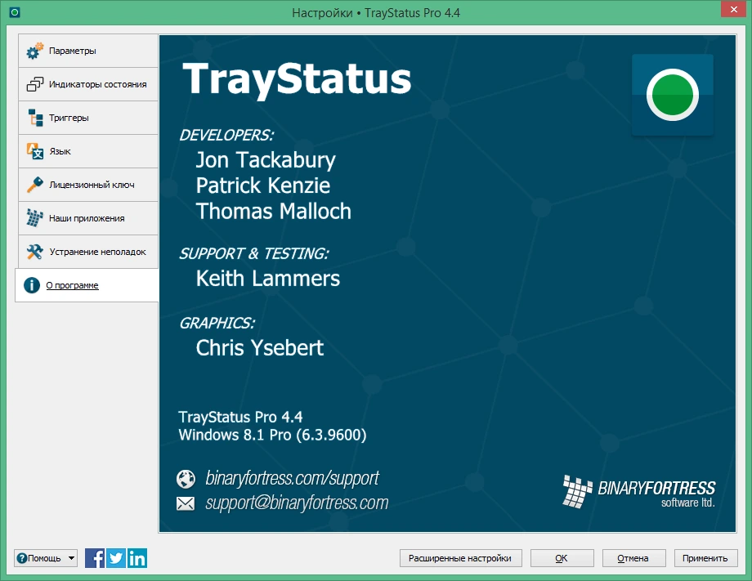Switch to Индикаторы состояния tab
Screen dimensions: 752x581
88,84
